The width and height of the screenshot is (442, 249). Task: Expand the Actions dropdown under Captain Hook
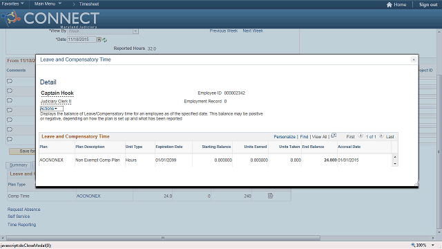[52, 109]
